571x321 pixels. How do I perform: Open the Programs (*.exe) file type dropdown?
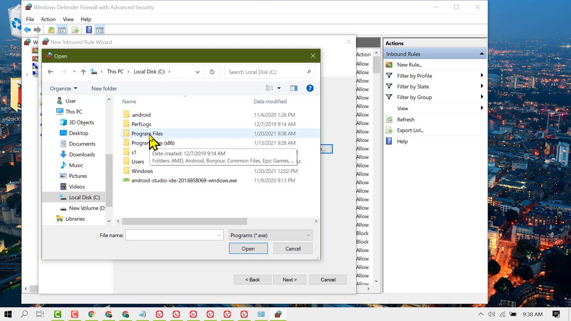pyautogui.click(x=270, y=235)
